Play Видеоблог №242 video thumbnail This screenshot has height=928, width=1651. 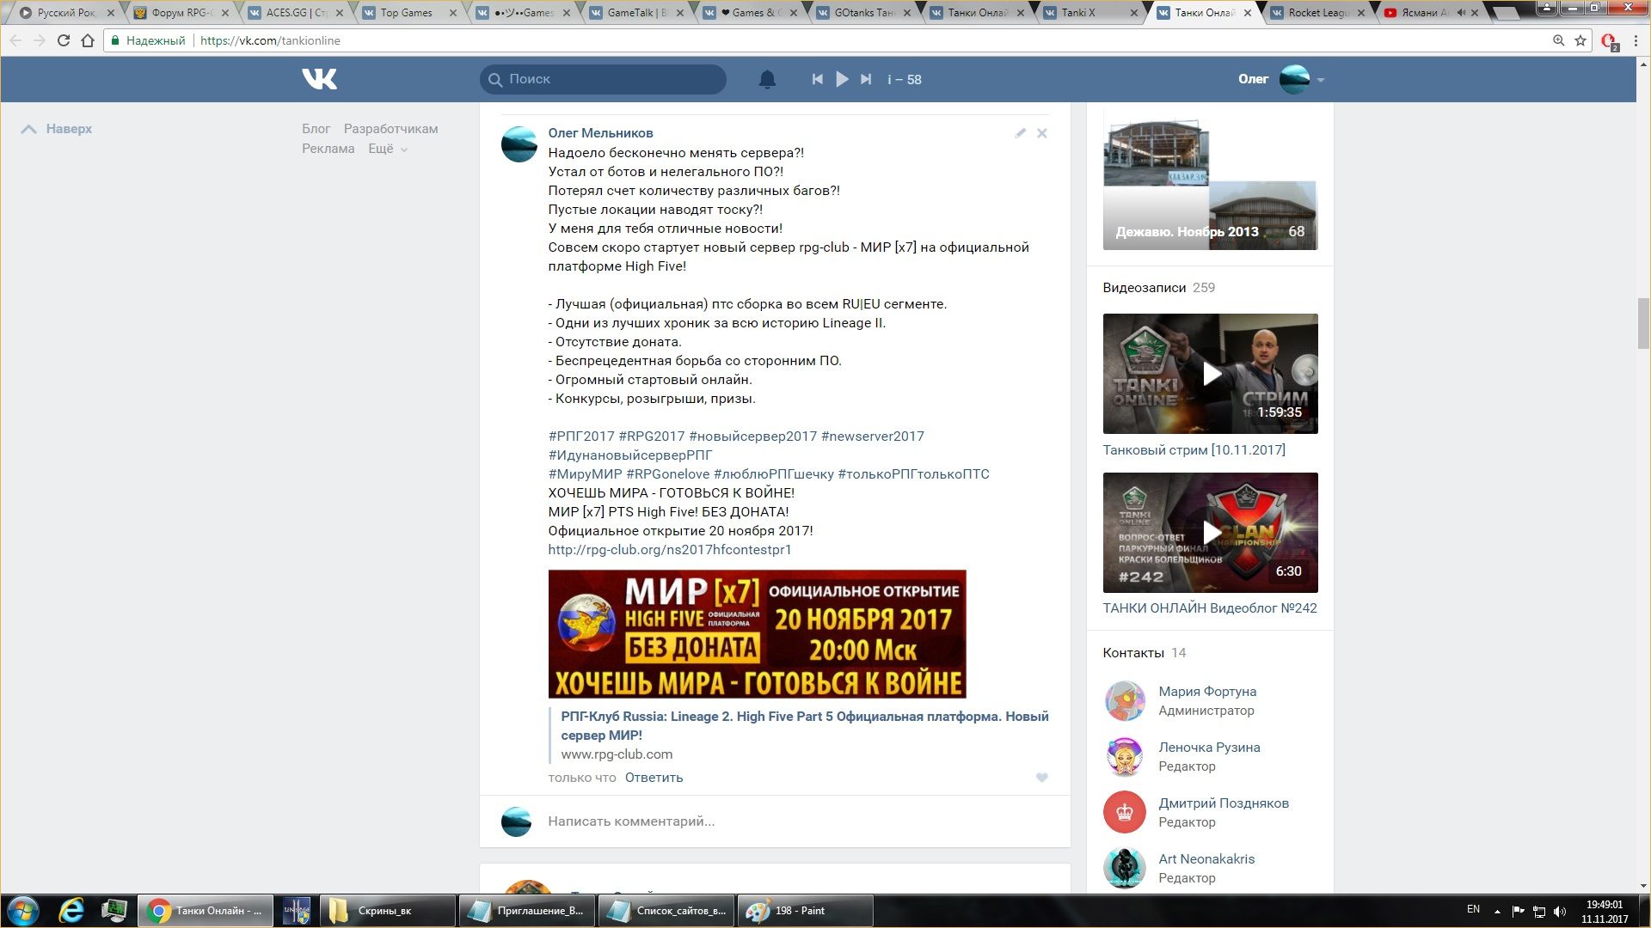coord(1210,533)
